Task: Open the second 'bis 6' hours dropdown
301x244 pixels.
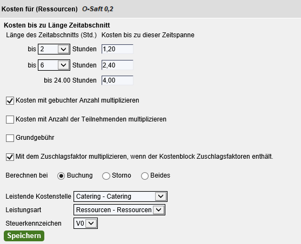Action: 54,65
